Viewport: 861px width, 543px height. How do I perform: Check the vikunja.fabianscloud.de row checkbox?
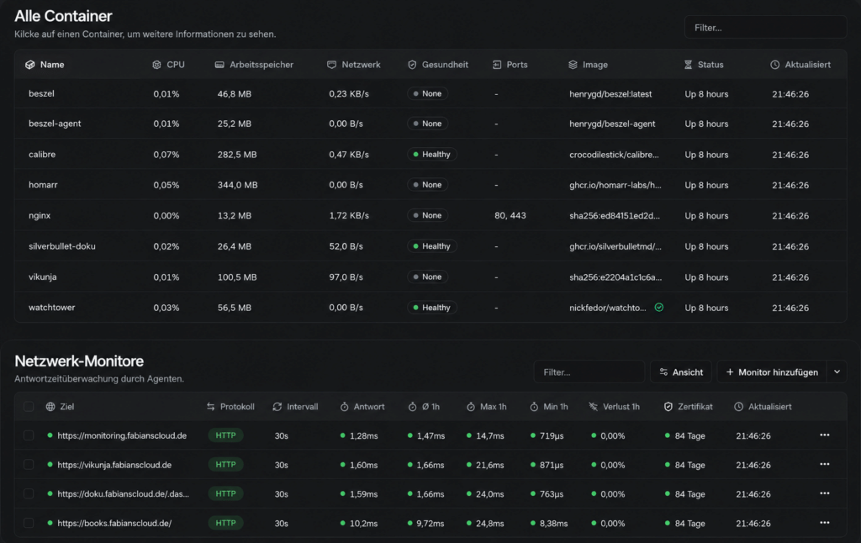coord(29,465)
